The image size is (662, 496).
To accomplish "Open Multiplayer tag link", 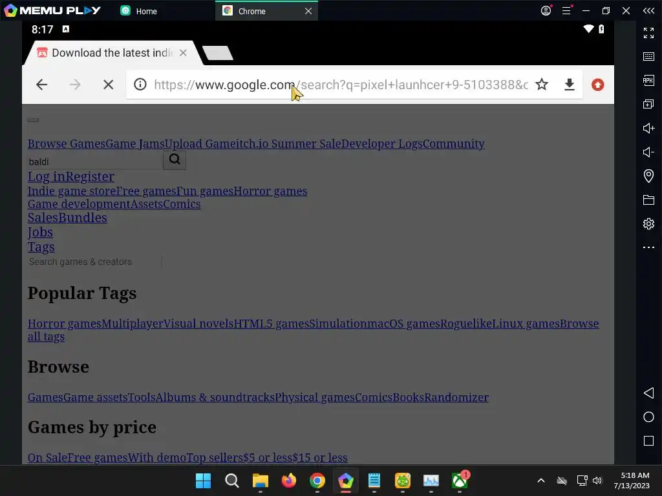I will pos(132,324).
